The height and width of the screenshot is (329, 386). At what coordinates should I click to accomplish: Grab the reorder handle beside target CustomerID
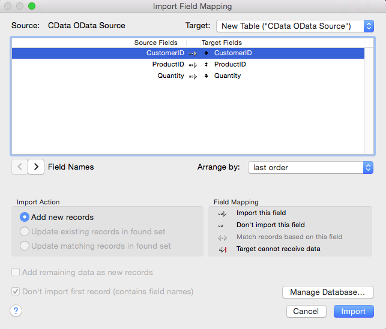click(206, 53)
